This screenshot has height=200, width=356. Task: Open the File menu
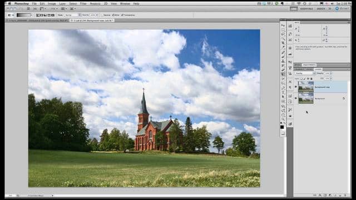[x=34, y=4]
